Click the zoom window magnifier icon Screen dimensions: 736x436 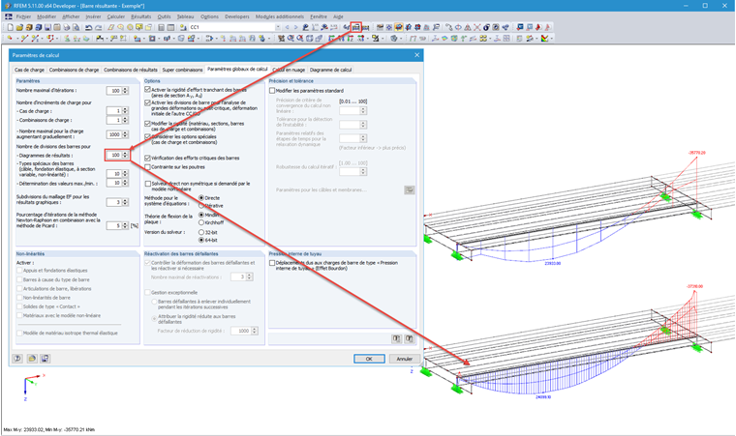[291, 39]
